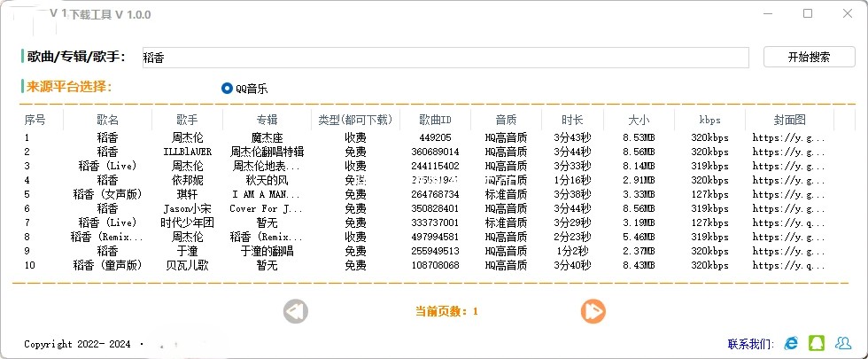Select size 2.37MB

click(x=639, y=252)
